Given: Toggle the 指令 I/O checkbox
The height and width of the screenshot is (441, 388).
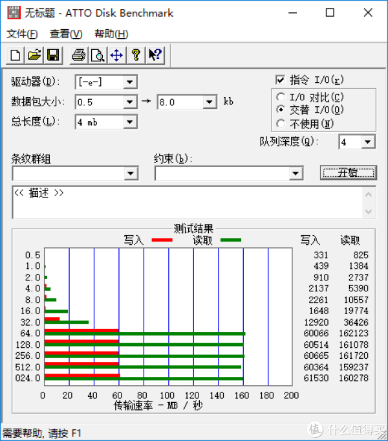Looking at the screenshot, I should pos(280,80).
